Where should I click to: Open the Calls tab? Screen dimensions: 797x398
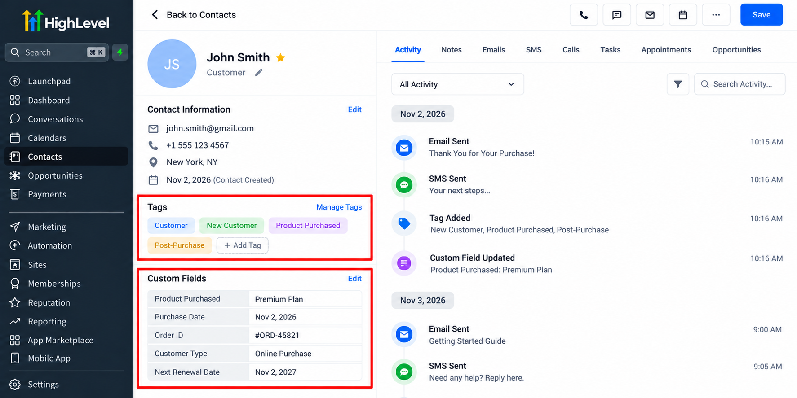click(x=571, y=50)
